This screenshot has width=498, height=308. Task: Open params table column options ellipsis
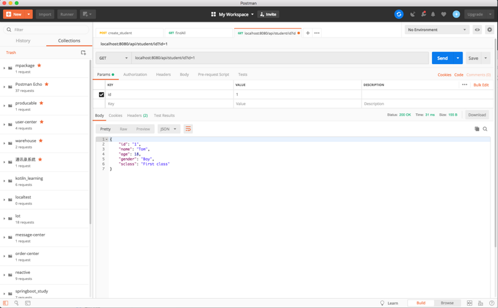point(464,85)
